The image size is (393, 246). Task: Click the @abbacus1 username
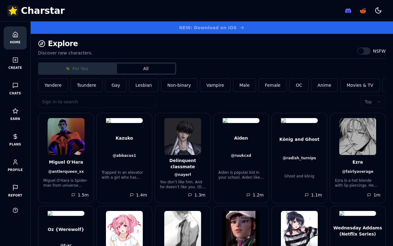point(124,156)
